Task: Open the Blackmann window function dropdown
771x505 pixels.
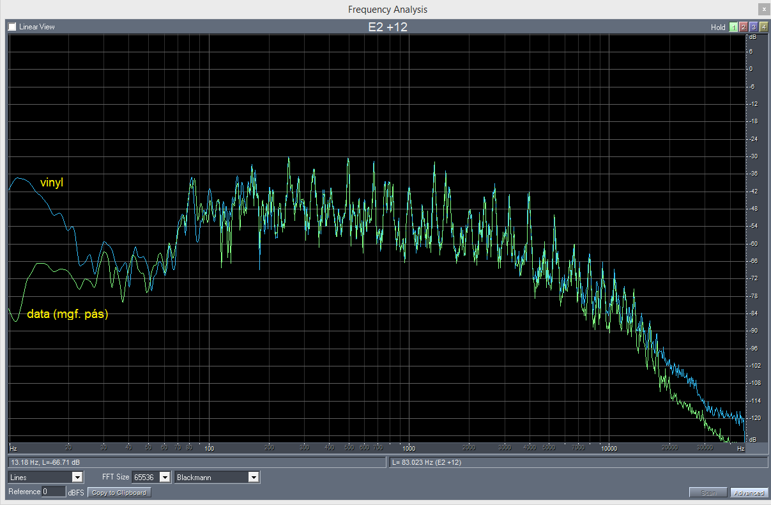Action: point(217,477)
